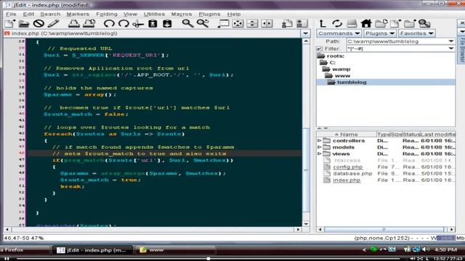Screen dimensions: 465x261
Task: Select database.php in file list
Action: (x=352, y=173)
